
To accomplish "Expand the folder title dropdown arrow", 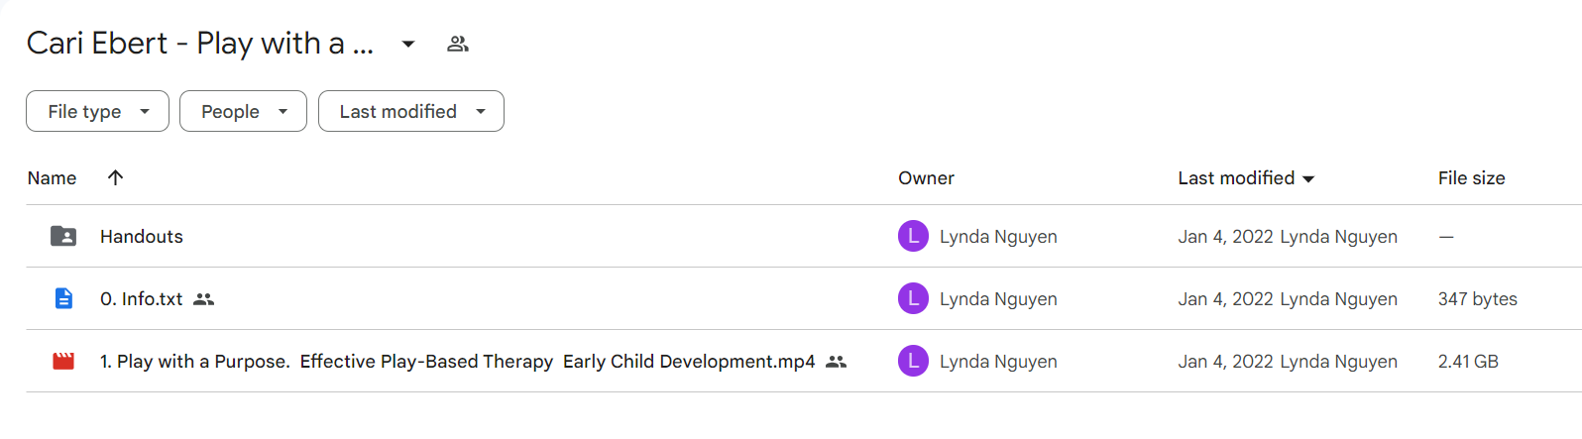I will tap(408, 44).
